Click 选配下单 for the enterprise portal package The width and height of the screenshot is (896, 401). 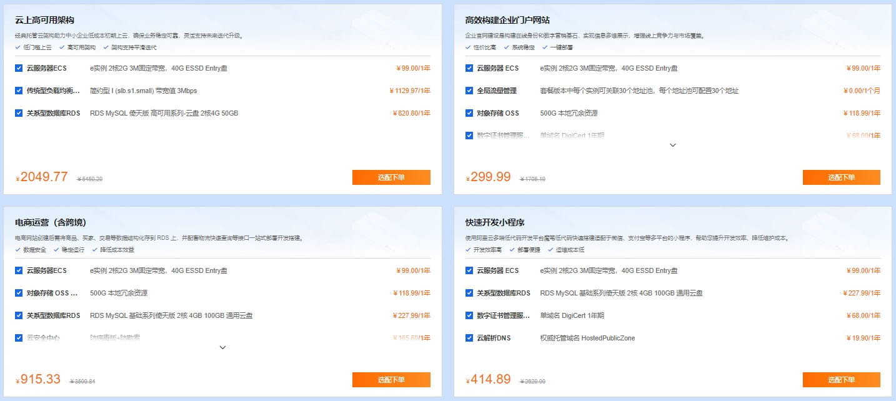tap(841, 177)
